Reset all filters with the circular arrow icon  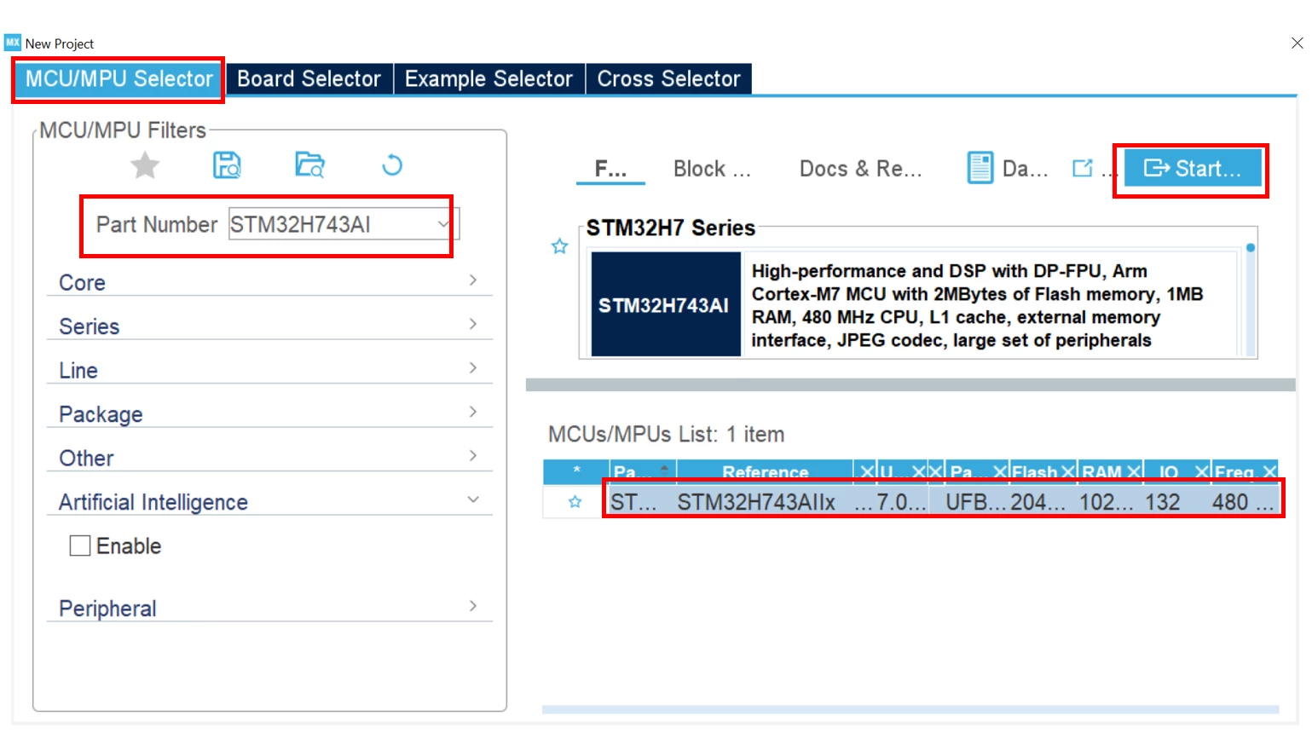tap(392, 165)
